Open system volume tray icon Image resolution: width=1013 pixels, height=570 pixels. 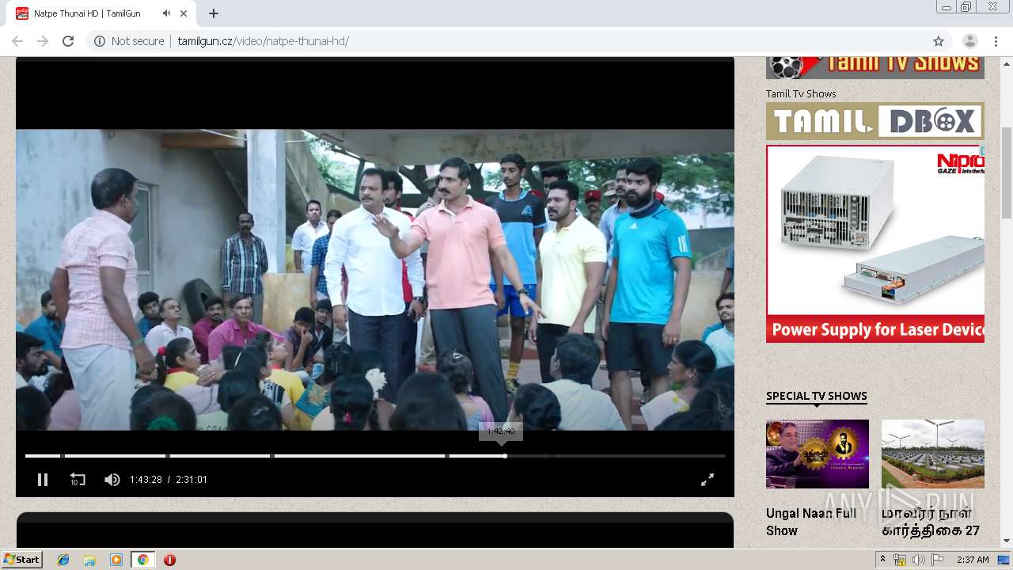(x=919, y=560)
